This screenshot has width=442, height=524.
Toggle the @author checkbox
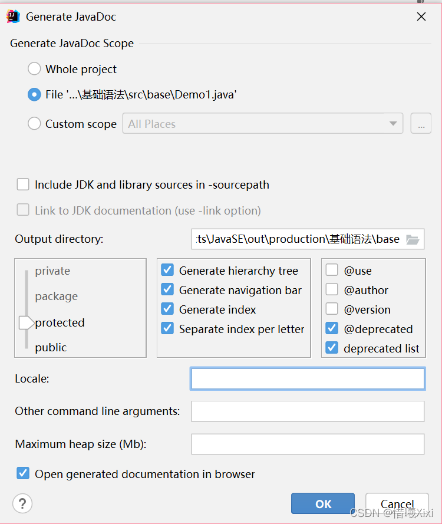pyautogui.click(x=332, y=290)
